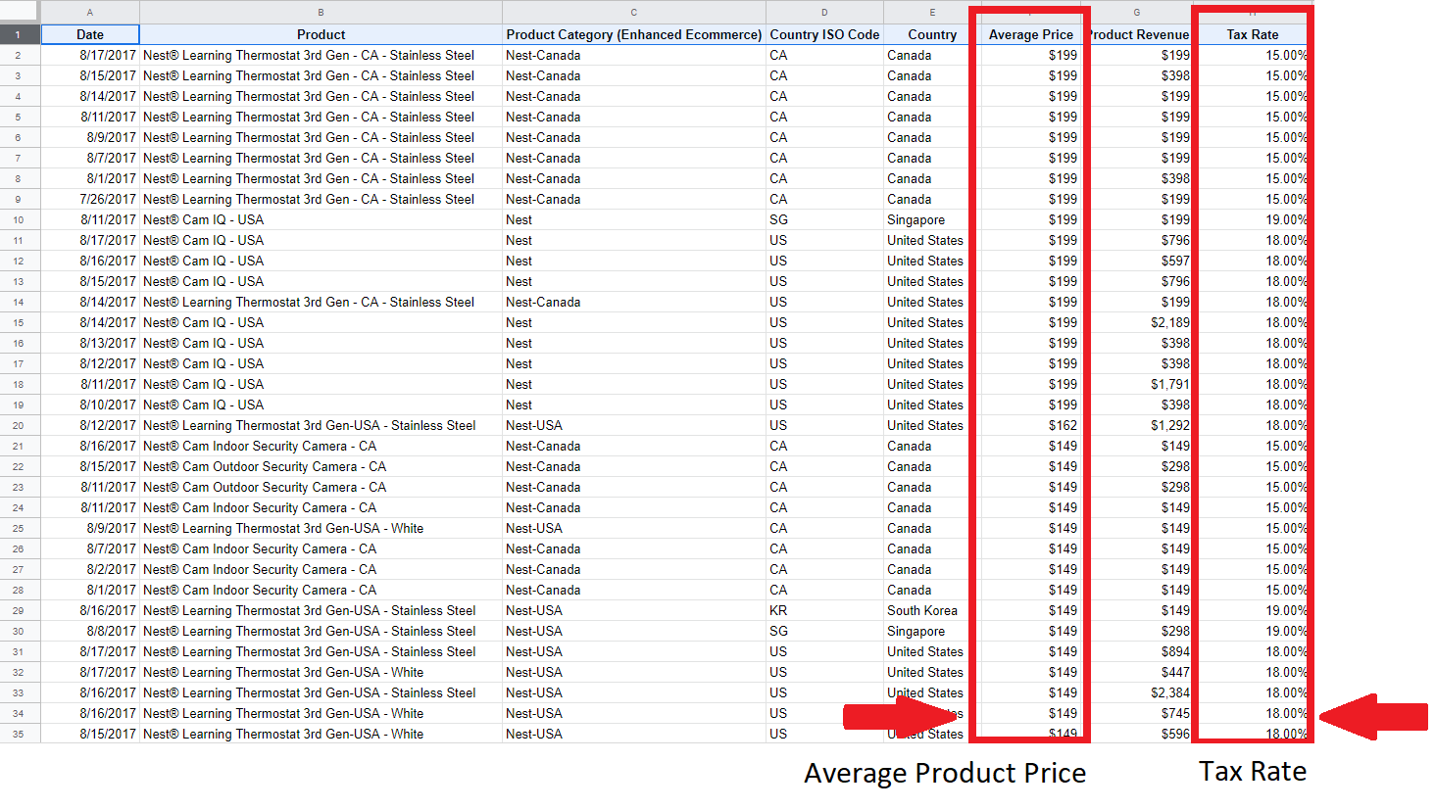Select entire column B via its letter header
The width and height of the screenshot is (1435, 810).
click(321, 12)
